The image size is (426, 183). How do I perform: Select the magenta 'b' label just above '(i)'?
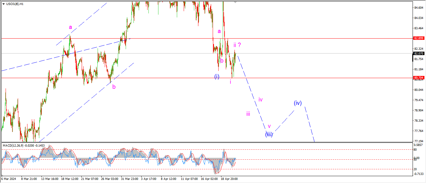pos(222,61)
